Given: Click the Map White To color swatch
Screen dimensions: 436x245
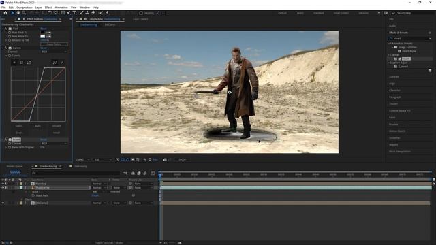Looking at the screenshot, I should coord(42,36).
